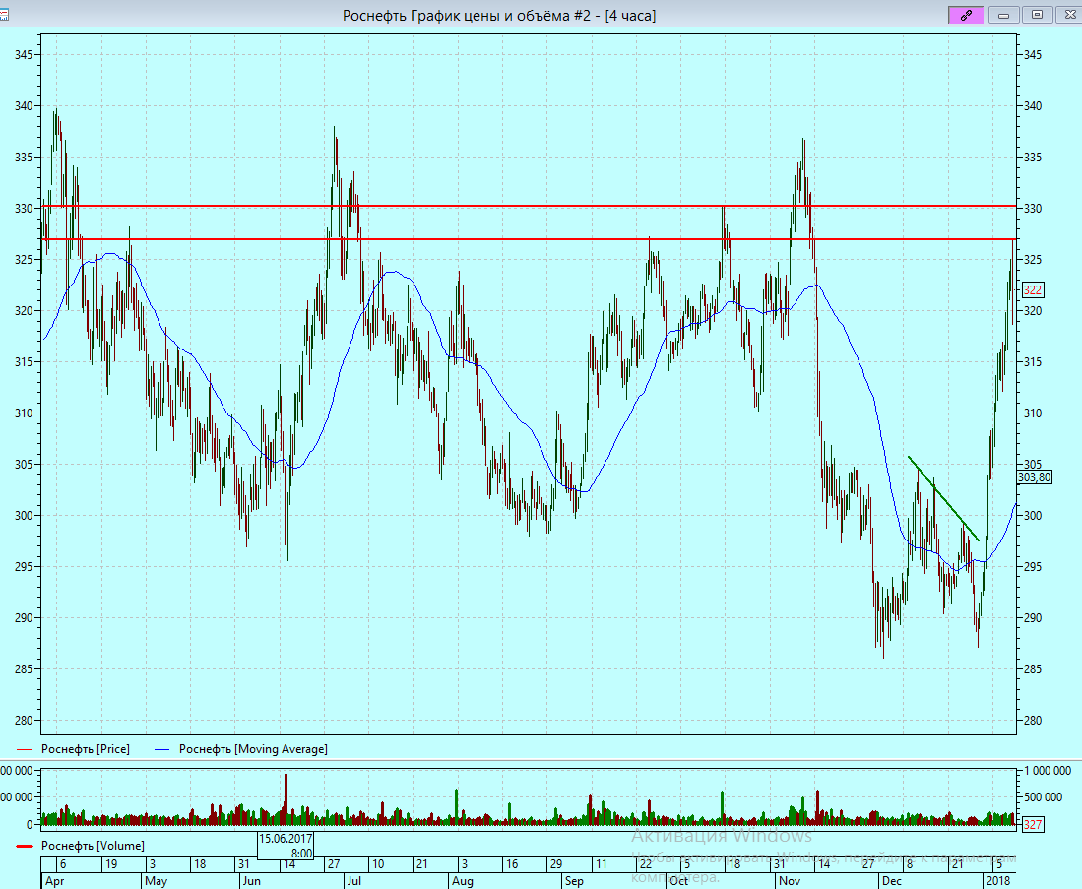Select the lower red horizontal line at 327
Viewport: 1082px width, 889px height.
(529, 239)
